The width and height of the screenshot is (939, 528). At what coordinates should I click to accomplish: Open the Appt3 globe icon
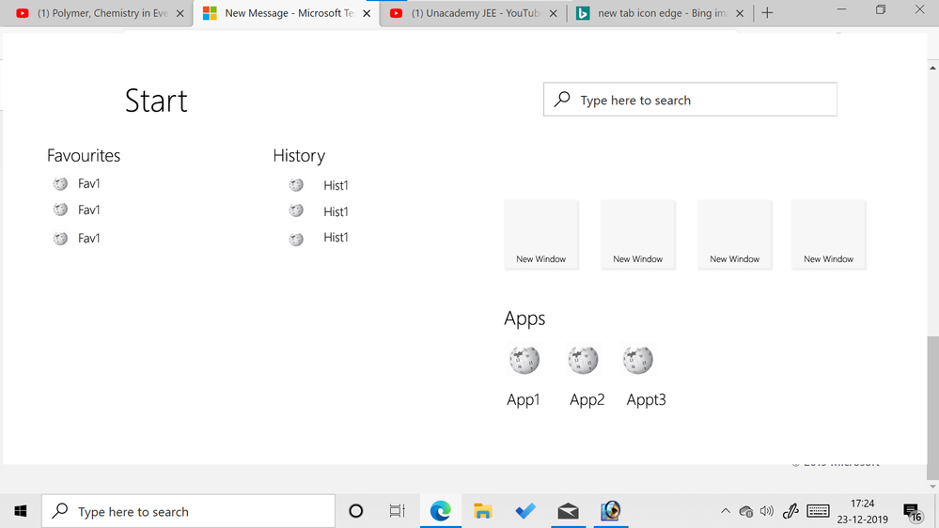click(x=638, y=359)
